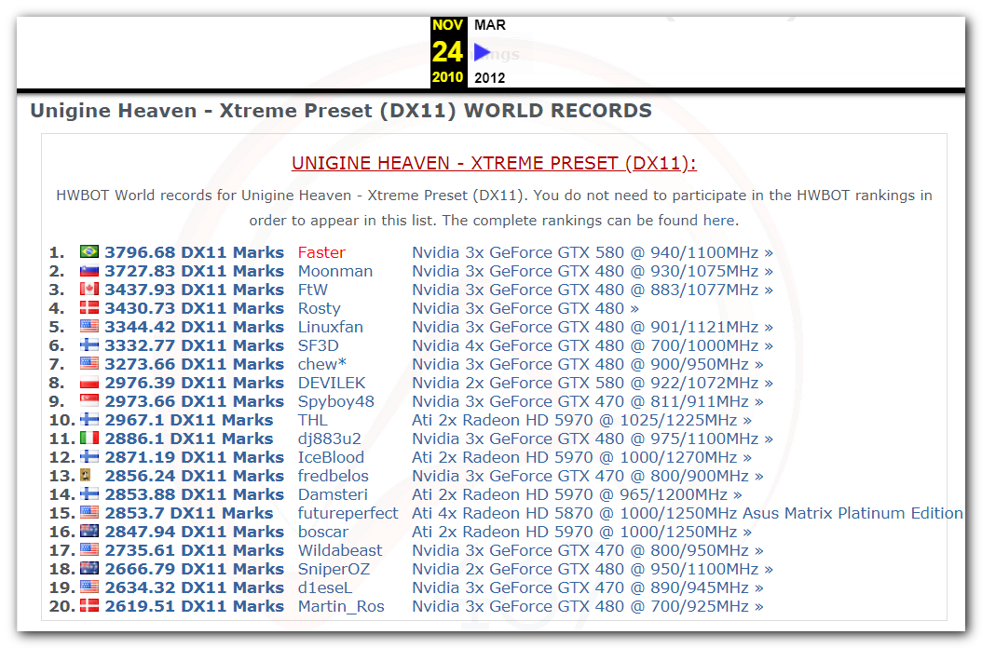This screenshot has width=982, height=648.
Task: Click the blue next-capture arrow icon
Action: click(482, 52)
